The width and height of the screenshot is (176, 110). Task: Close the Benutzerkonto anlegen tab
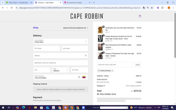click(89, 2)
